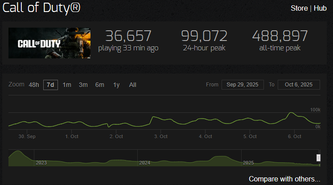Set zoom range to 6m
This screenshot has height=185, width=333.
pyautogui.click(x=99, y=85)
